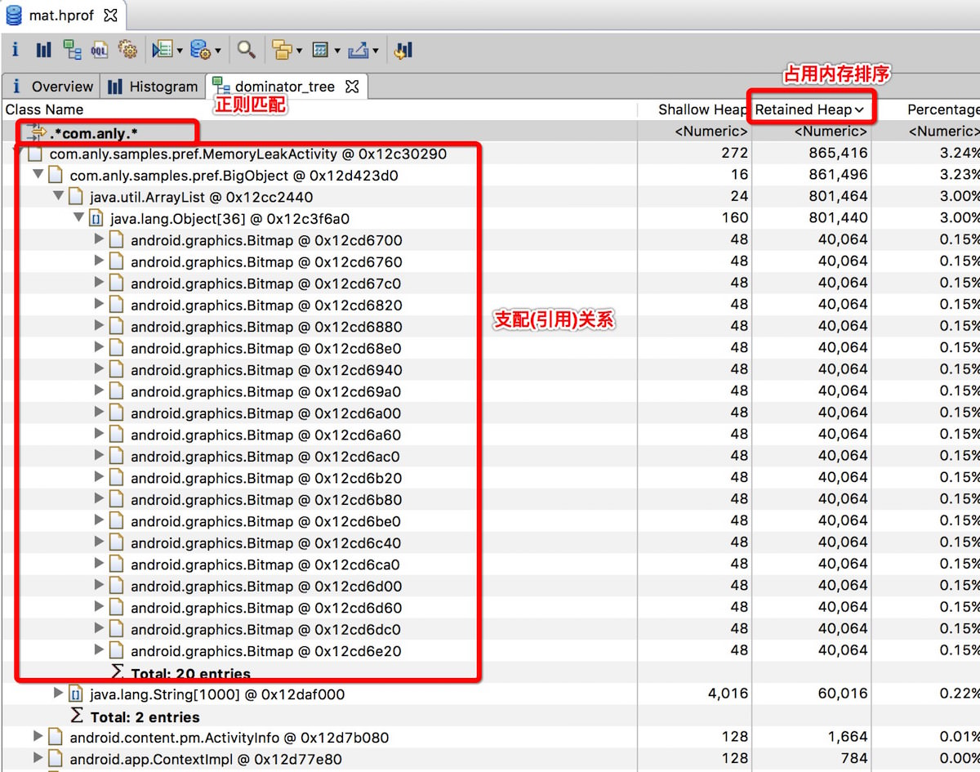The width and height of the screenshot is (980, 772).
Task: Open the Calculate Retained Size dropdown arrow
Action: [336, 51]
